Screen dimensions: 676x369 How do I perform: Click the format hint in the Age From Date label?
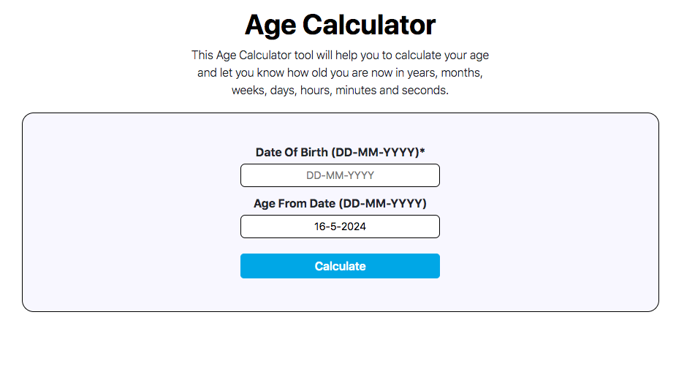[384, 203]
